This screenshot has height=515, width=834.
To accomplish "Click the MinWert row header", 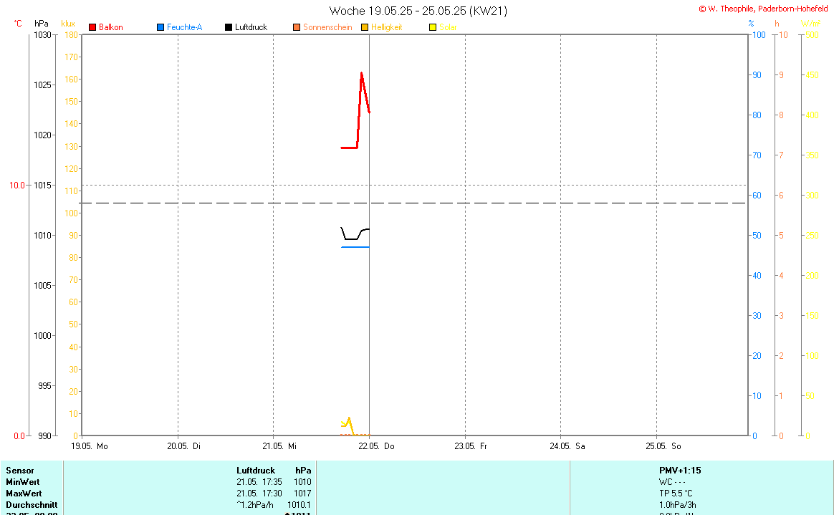I will point(23,482).
